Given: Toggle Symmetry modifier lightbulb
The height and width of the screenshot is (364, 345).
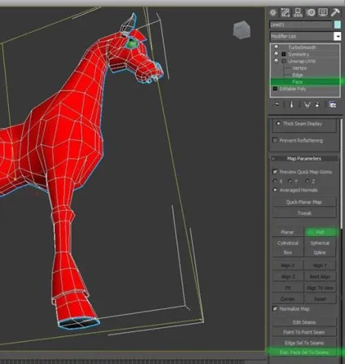Looking at the screenshot, I should coord(276,54).
